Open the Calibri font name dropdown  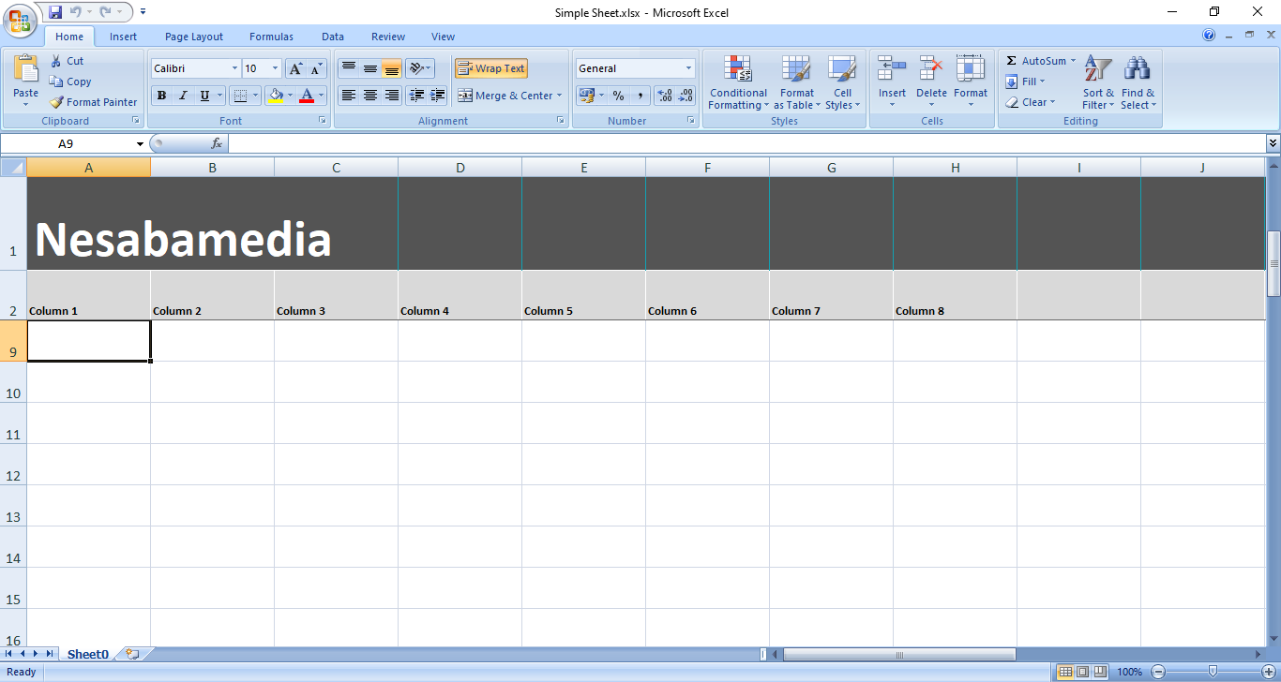[234, 68]
